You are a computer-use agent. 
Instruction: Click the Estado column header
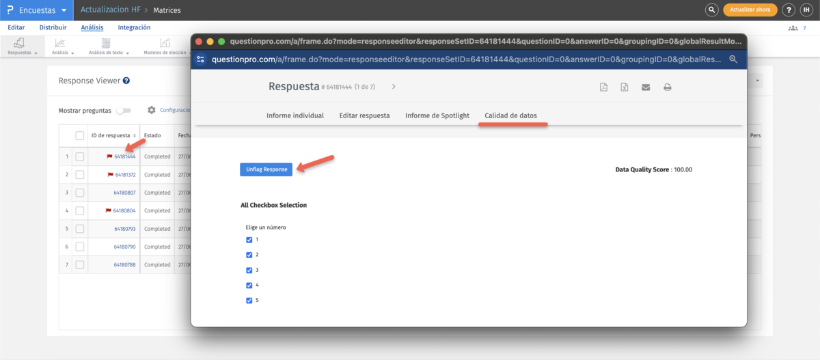152,135
